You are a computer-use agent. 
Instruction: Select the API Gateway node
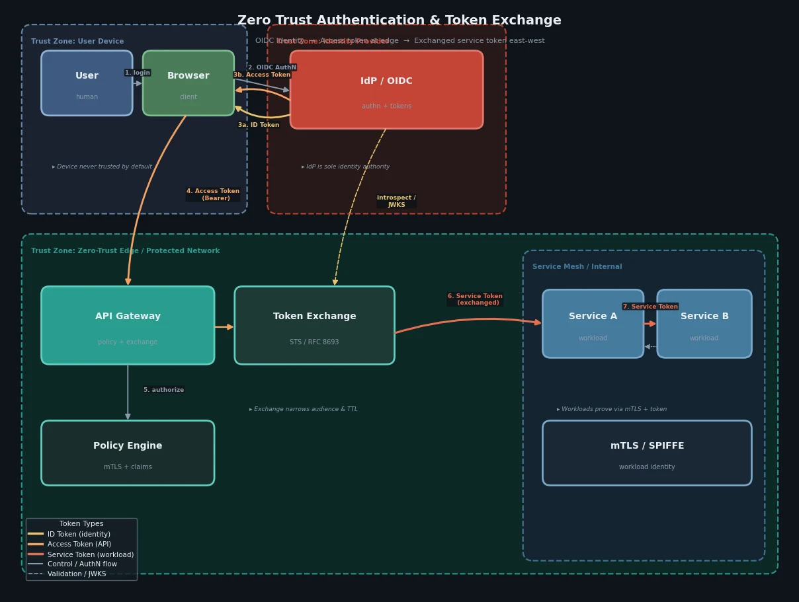pyautogui.click(x=128, y=325)
